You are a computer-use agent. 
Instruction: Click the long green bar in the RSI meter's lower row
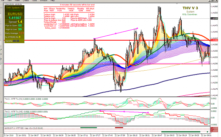[x=181, y=132]
